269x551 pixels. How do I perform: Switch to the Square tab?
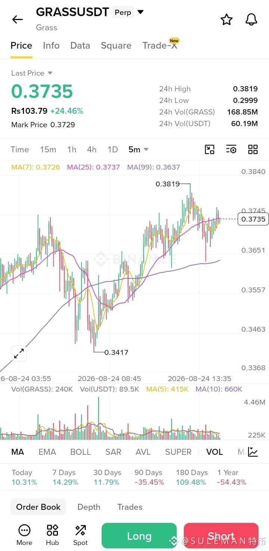tap(116, 46)
